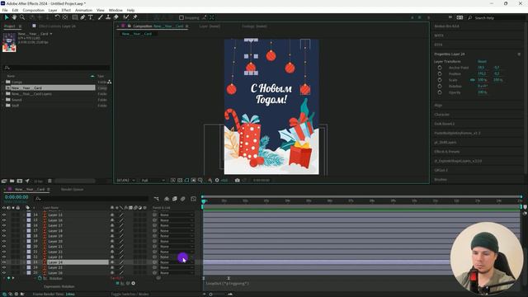Click the new folder icon in Project panel
Screen dimensions: 528x297
point(12,181)
